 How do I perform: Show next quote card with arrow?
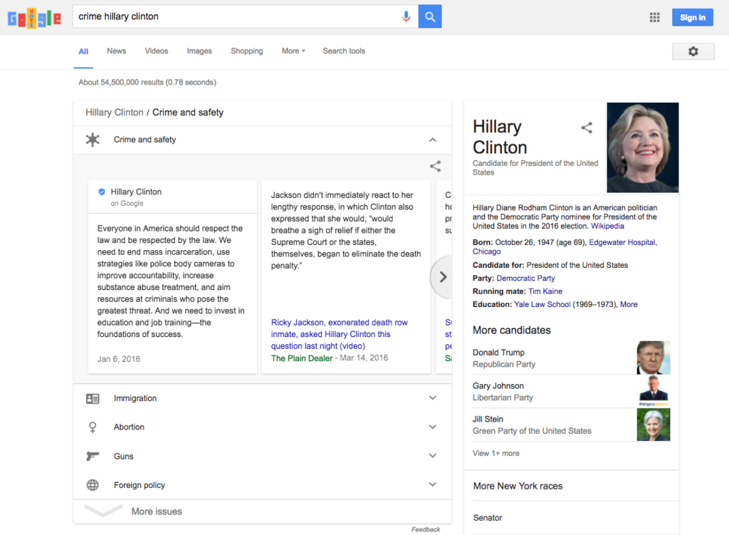[x=442, y=277]
